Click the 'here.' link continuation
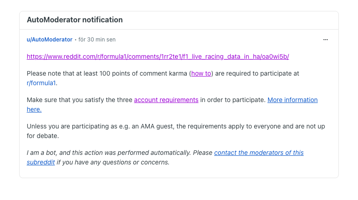Screen dimensions: 358x200 (34, 109)
